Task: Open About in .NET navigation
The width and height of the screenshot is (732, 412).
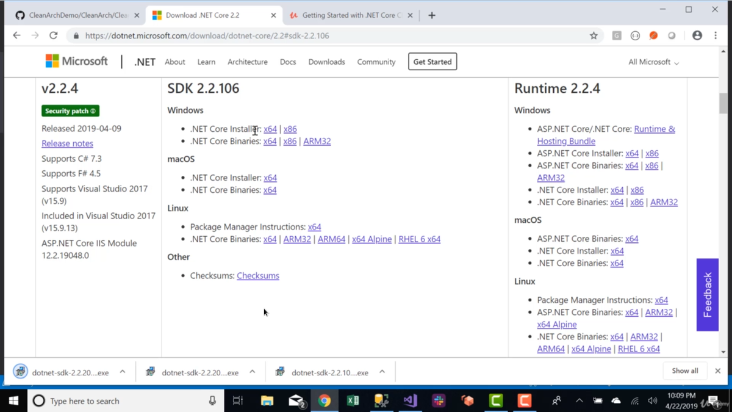Action: pyautogui.click(x=175, y=62)
